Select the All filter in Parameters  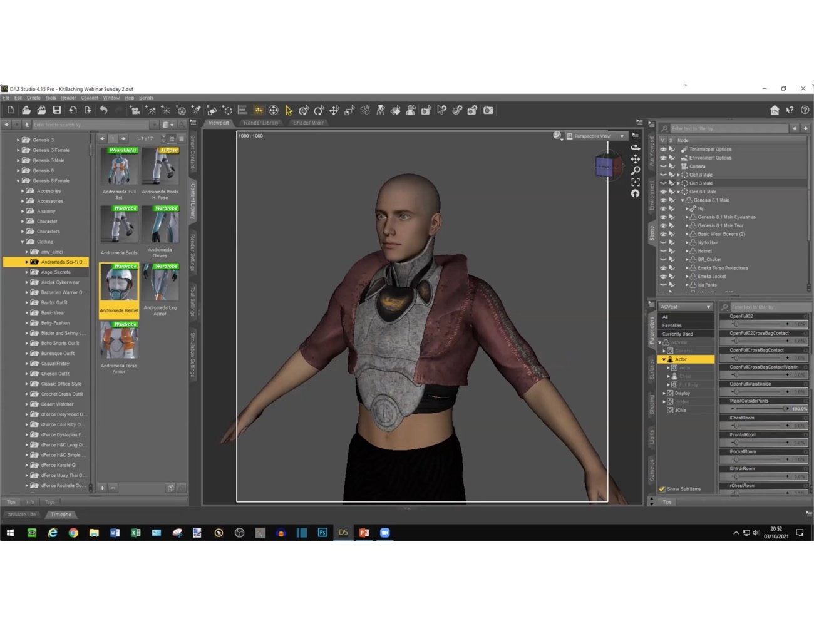click(x=686, y=317)
